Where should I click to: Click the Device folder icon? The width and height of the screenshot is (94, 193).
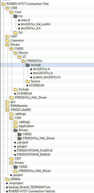coord(16,53)
